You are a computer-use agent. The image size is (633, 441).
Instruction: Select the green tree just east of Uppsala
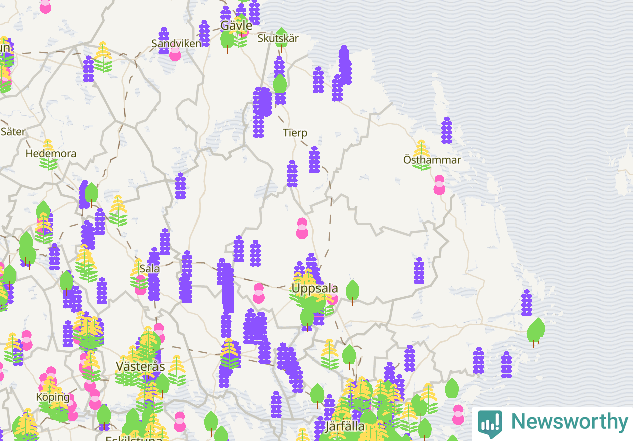(x=353, y=292)
